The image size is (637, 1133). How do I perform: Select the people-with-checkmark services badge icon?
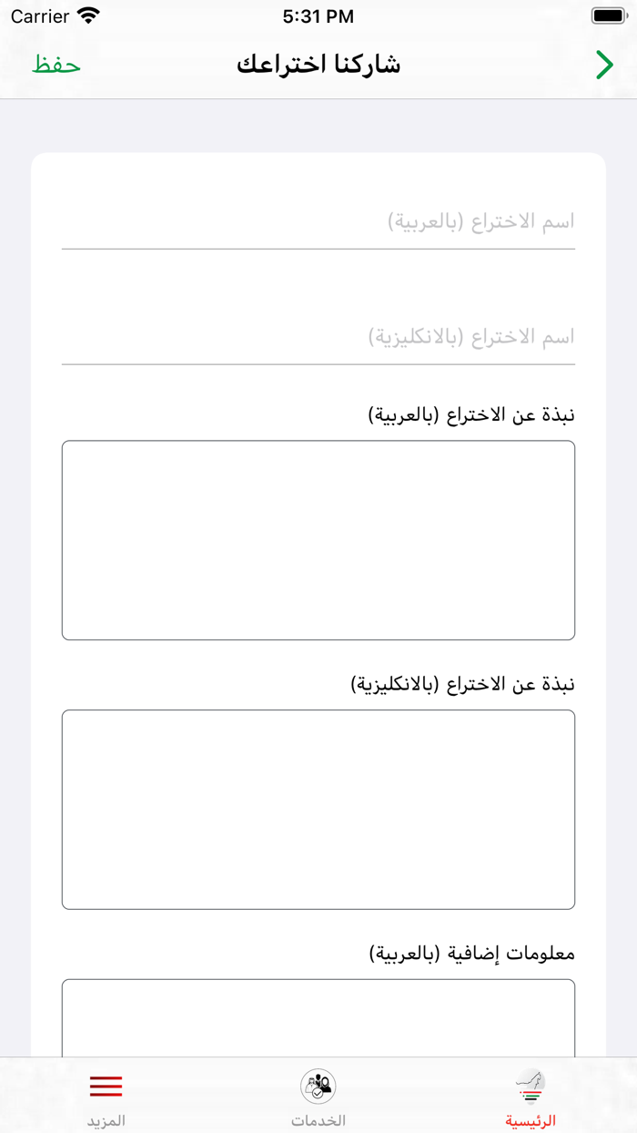coord(318,1084)
